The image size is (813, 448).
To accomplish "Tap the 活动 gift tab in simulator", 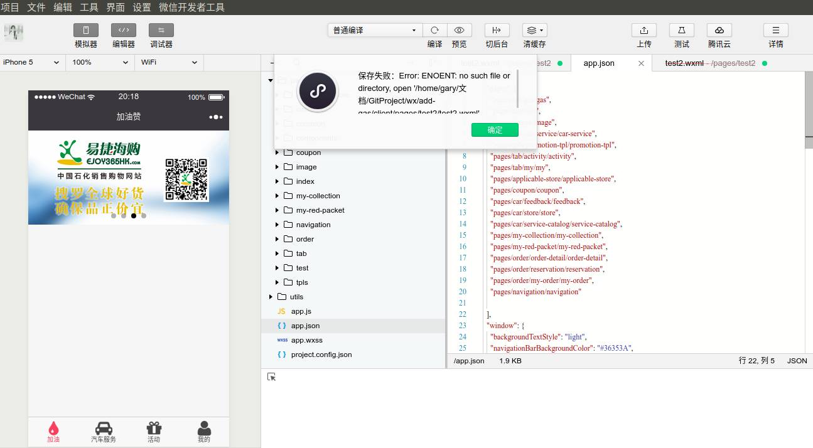I will (154, 432).
